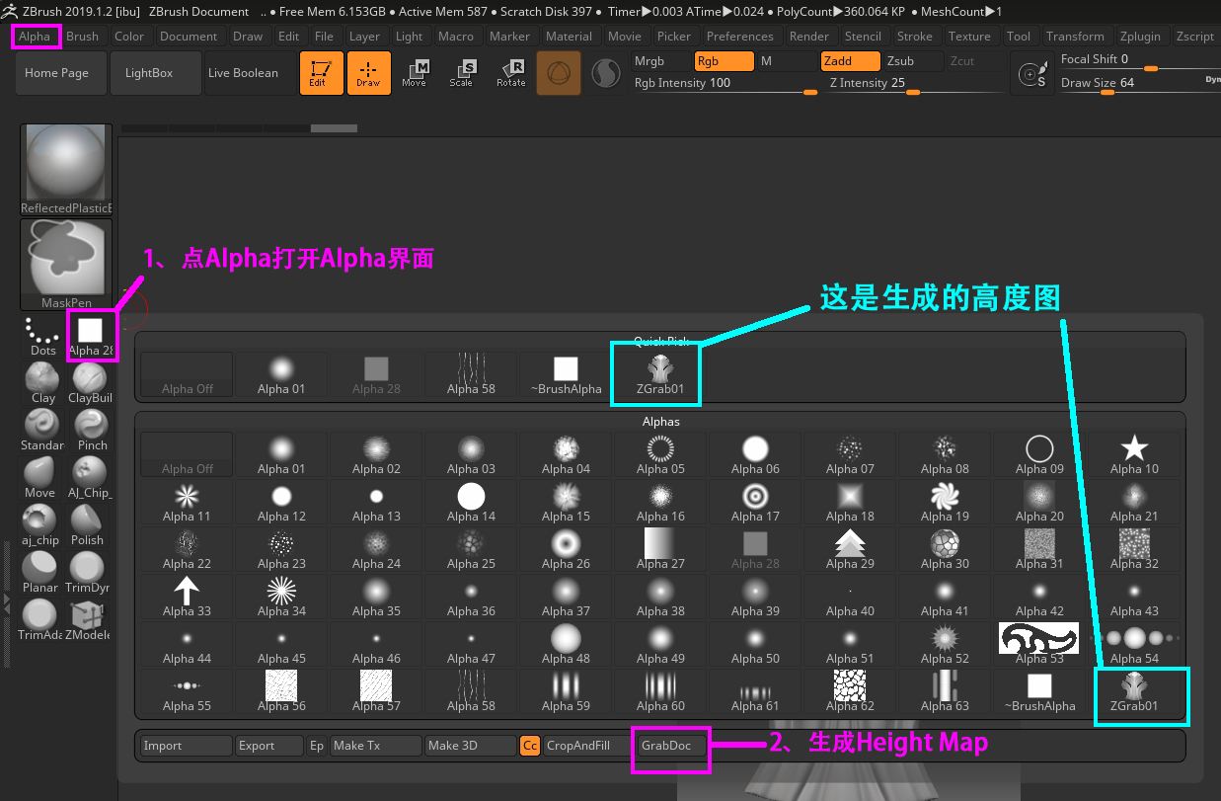This screenshot has height=801, width=1221.
Task: Click GrabDoc to generate height map
Action: click(x=671, y=746)
